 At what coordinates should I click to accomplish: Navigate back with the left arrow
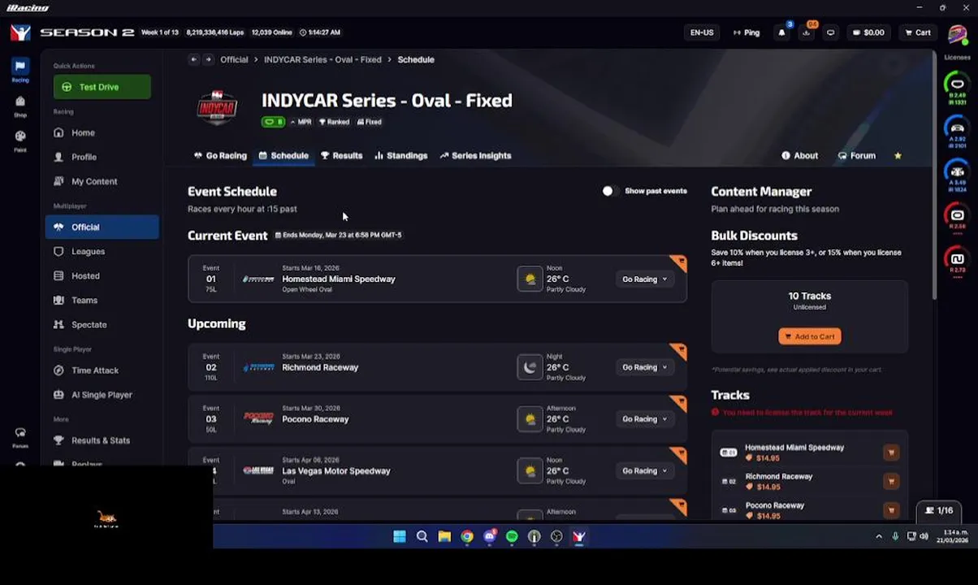click(193, 59)
